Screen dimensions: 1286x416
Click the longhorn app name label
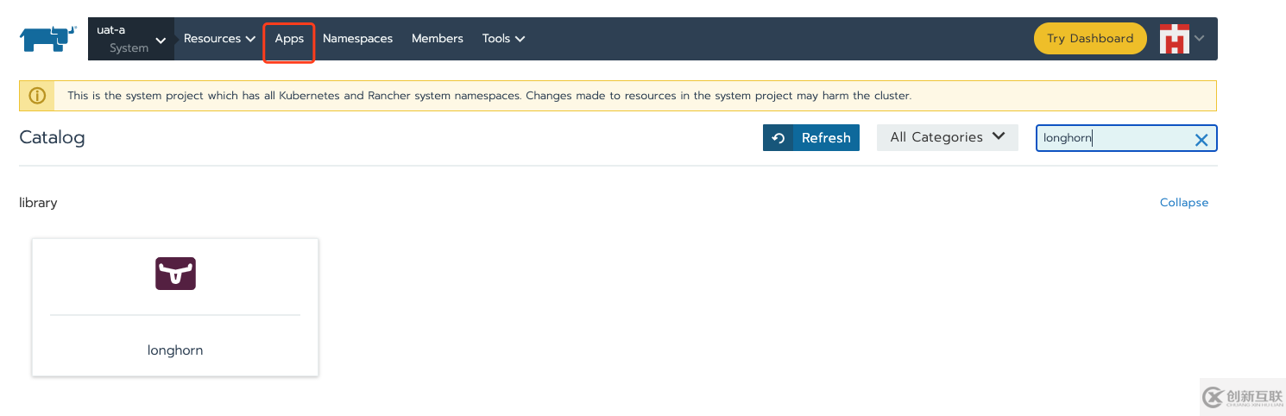point(175,350)
